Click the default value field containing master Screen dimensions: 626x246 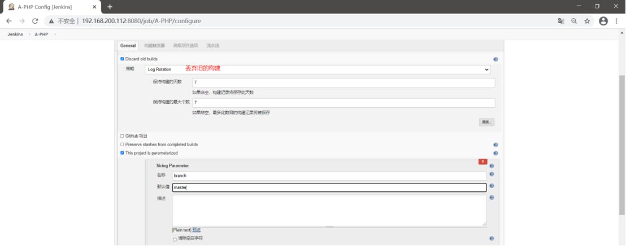(x=329, y=187)
